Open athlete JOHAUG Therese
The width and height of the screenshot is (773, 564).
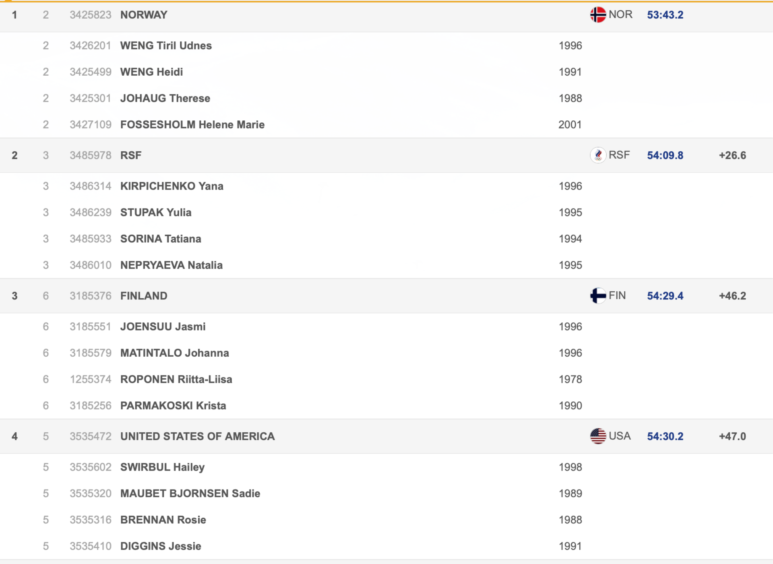(165, 98)
